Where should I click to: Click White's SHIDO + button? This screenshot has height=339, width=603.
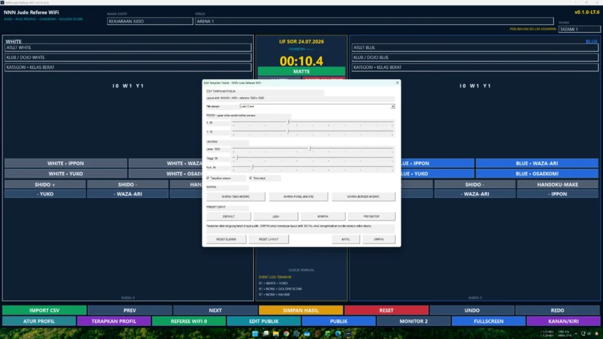click(x=45, y=185)
